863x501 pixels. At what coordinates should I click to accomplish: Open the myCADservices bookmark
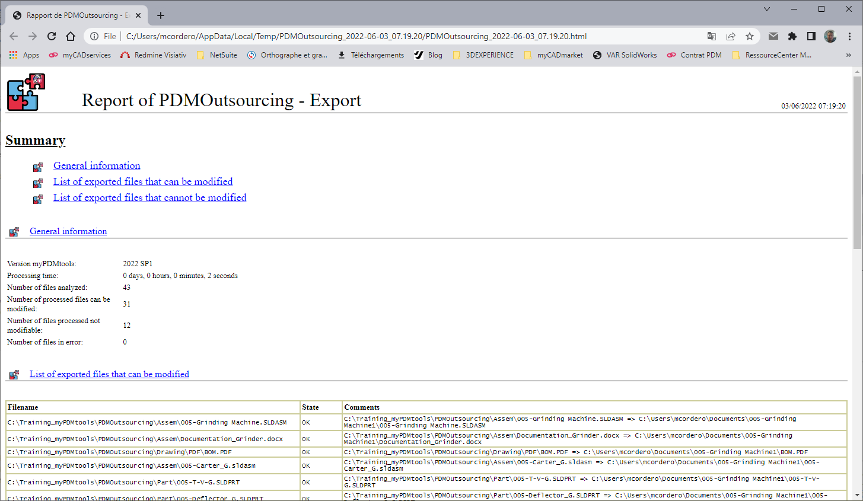(80, 55)
